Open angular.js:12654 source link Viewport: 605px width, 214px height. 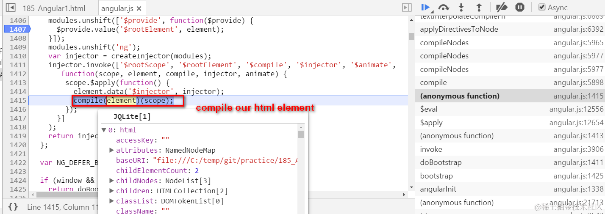click(576, 123)
